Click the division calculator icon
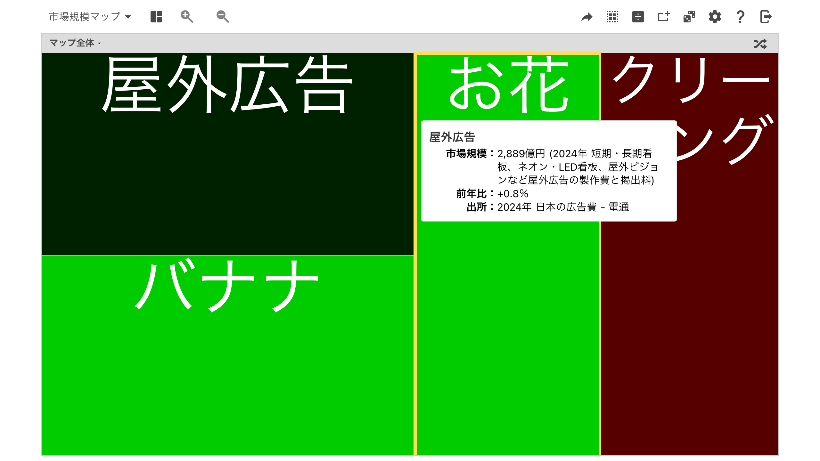The image size is (820, 461). [638, 17]
